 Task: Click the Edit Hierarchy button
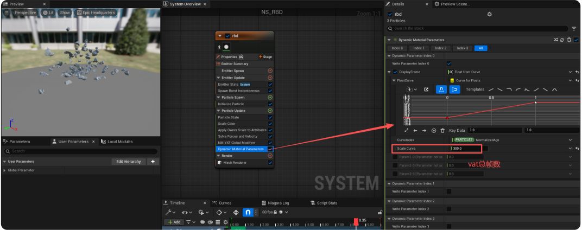[x=128, y=162]
